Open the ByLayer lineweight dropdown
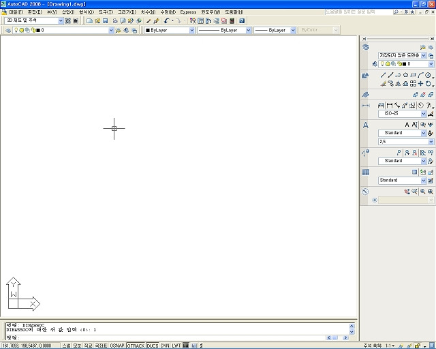The width and height of the screenshot is (436, 349). coord(293,31)
